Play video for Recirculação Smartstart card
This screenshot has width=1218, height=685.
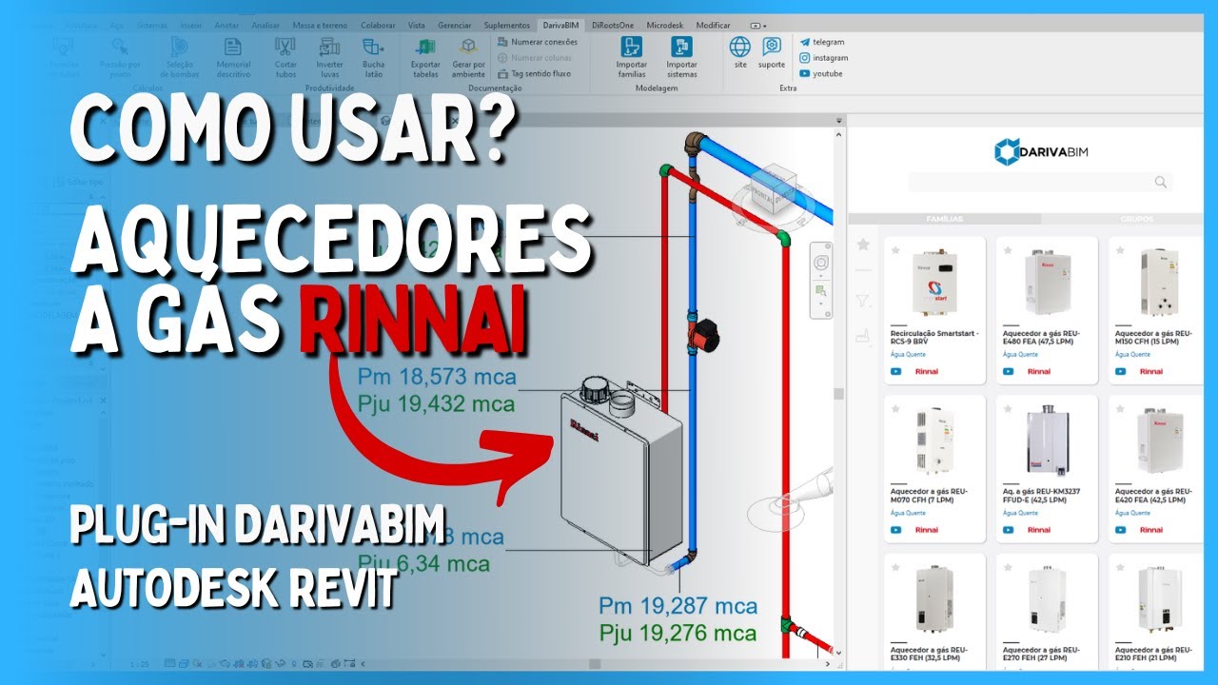coord(896,372)
